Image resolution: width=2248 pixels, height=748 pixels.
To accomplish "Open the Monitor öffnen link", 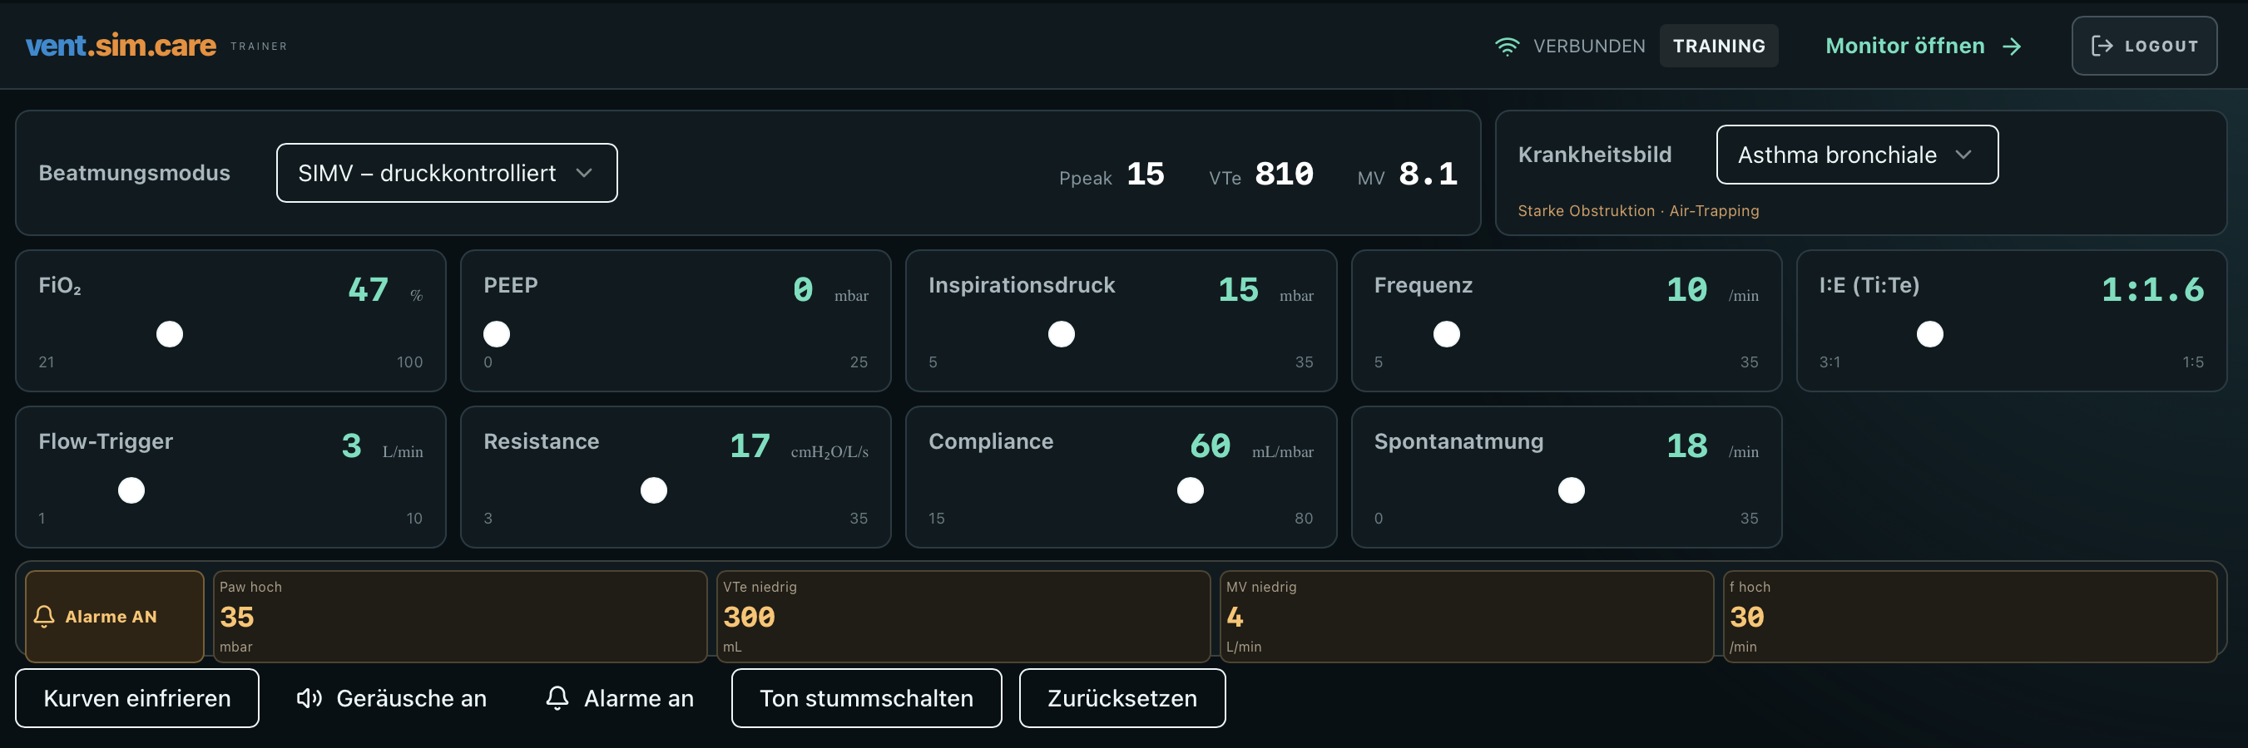I will point(1924,47).
